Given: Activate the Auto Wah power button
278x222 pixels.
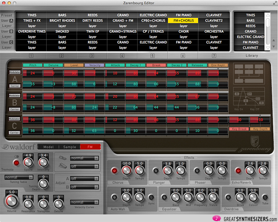Looking at the screenshot, I should pos(114,197).
